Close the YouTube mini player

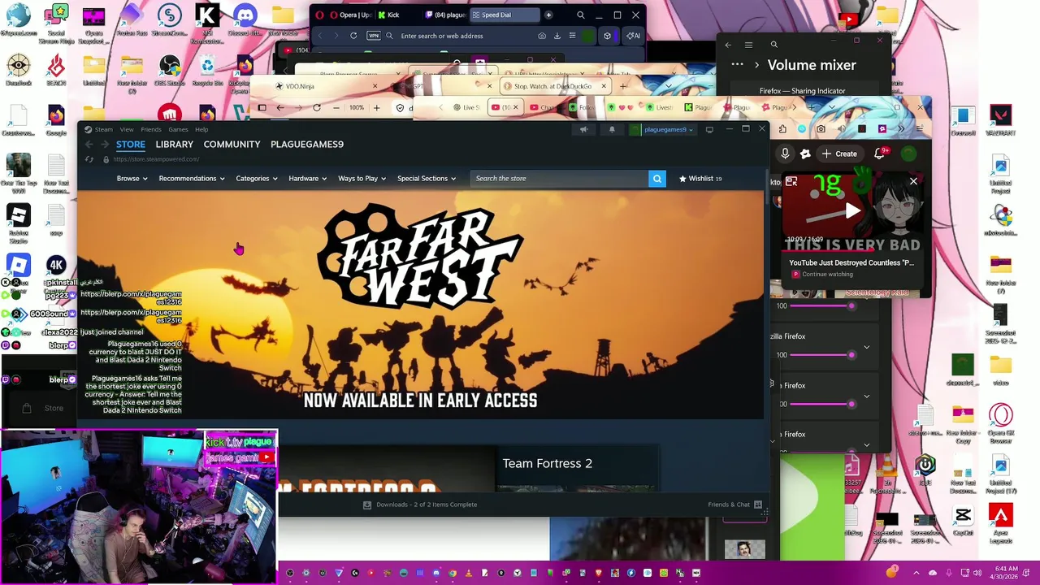pos(913,181)
